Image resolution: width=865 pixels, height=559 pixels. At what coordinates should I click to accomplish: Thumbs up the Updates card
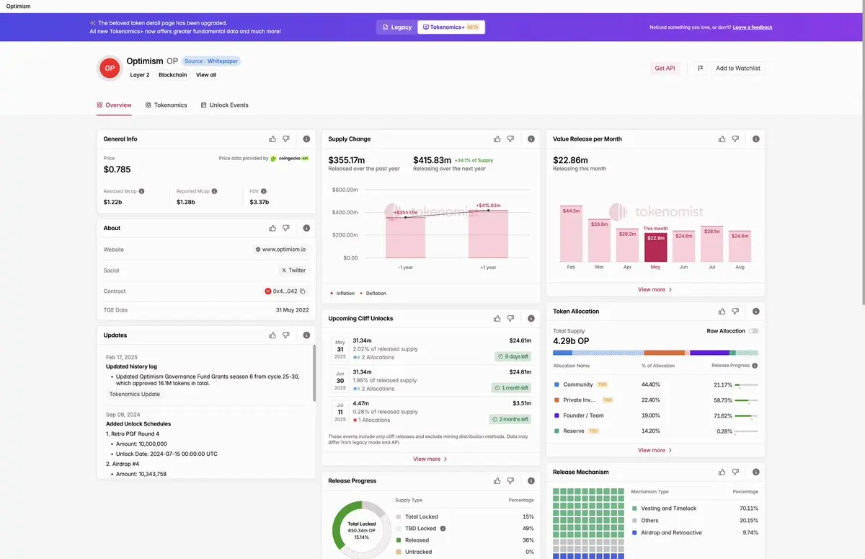272,335
